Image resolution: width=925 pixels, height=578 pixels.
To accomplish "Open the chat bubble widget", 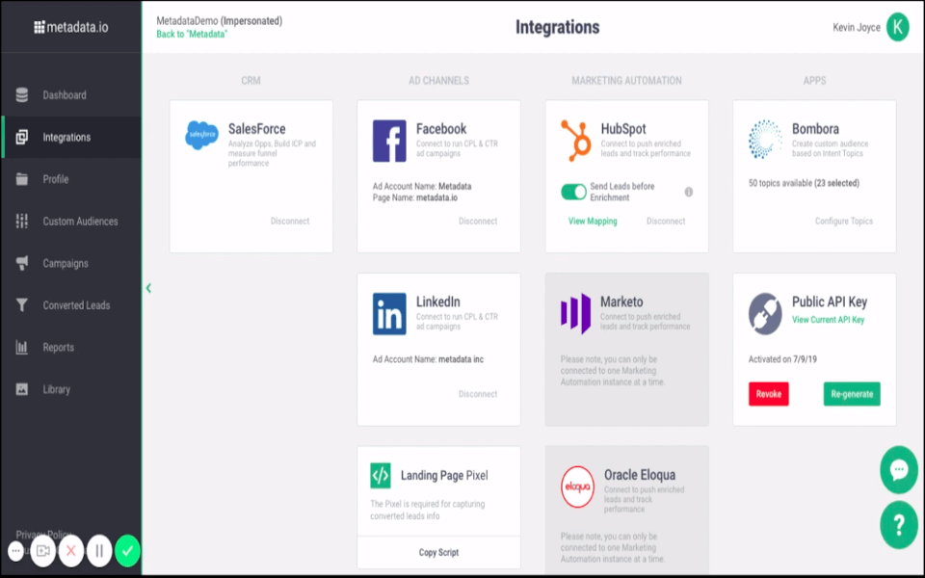I will click(898, 470).
